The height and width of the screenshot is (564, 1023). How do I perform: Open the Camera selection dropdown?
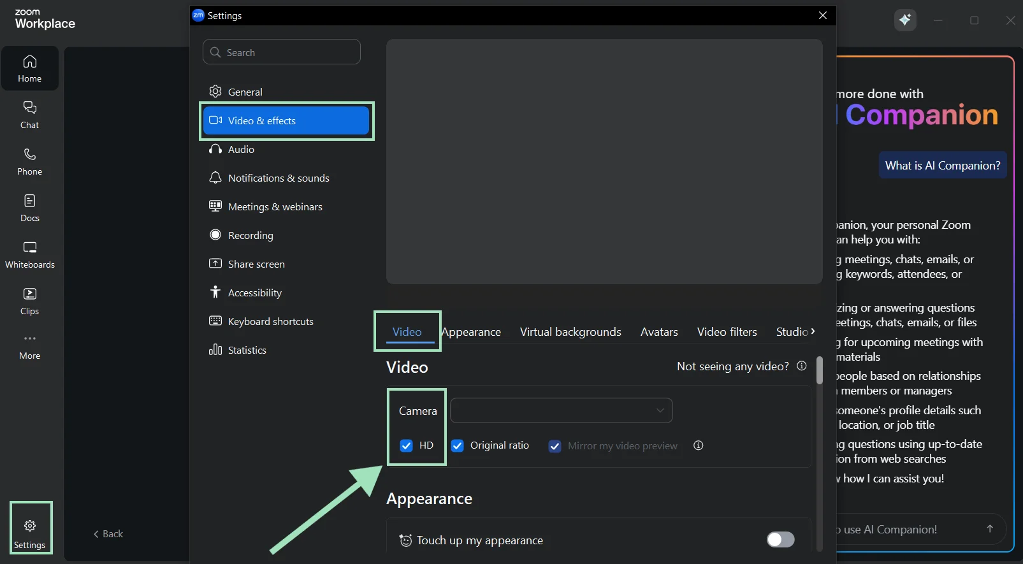coord(562,410)
